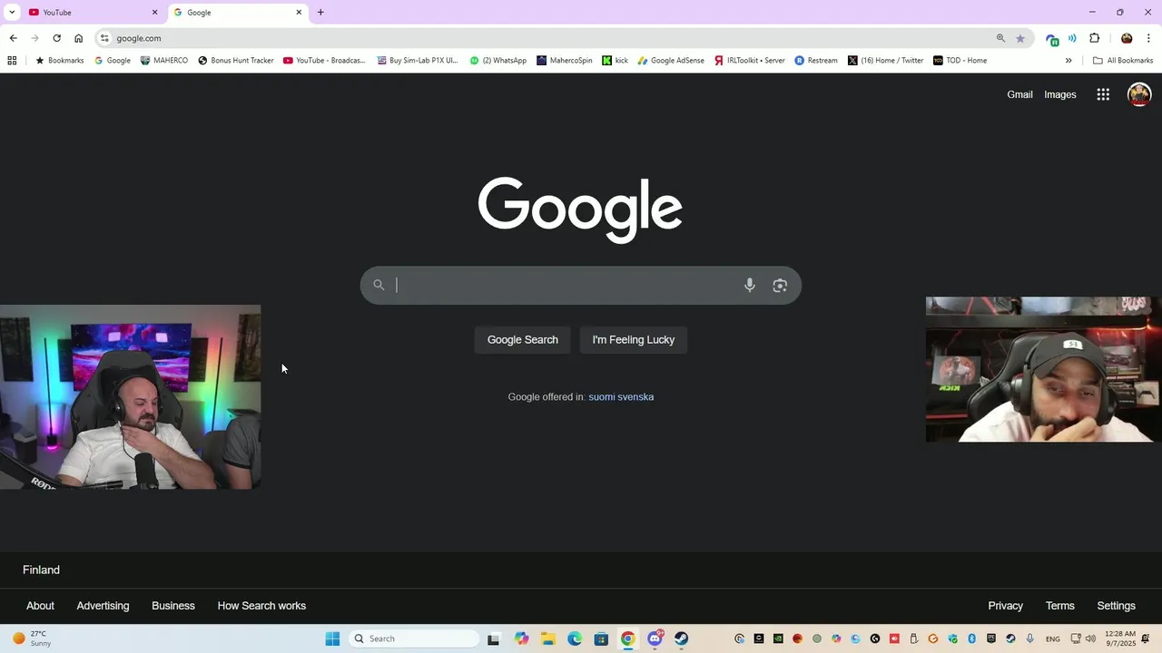This screenshot has width=1162, height=653.
Task: Open Copilot from the taskbar
Action: click(521, 638)
